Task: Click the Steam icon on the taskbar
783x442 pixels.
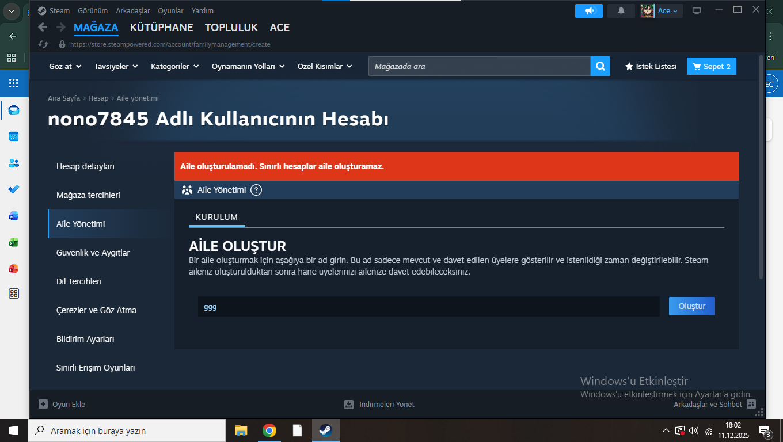Action: tap(325, 430)
